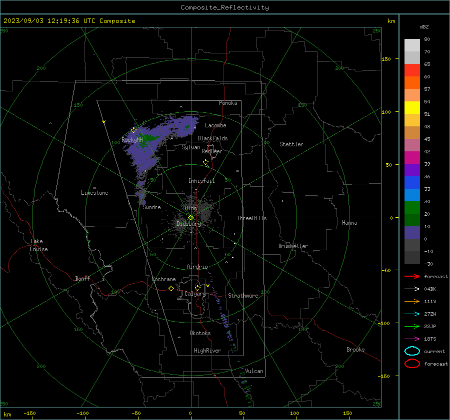Image resolution: width=450 pixels, height=420 pixels.
Task: Click the Banff town label
Action: [82, 279]
